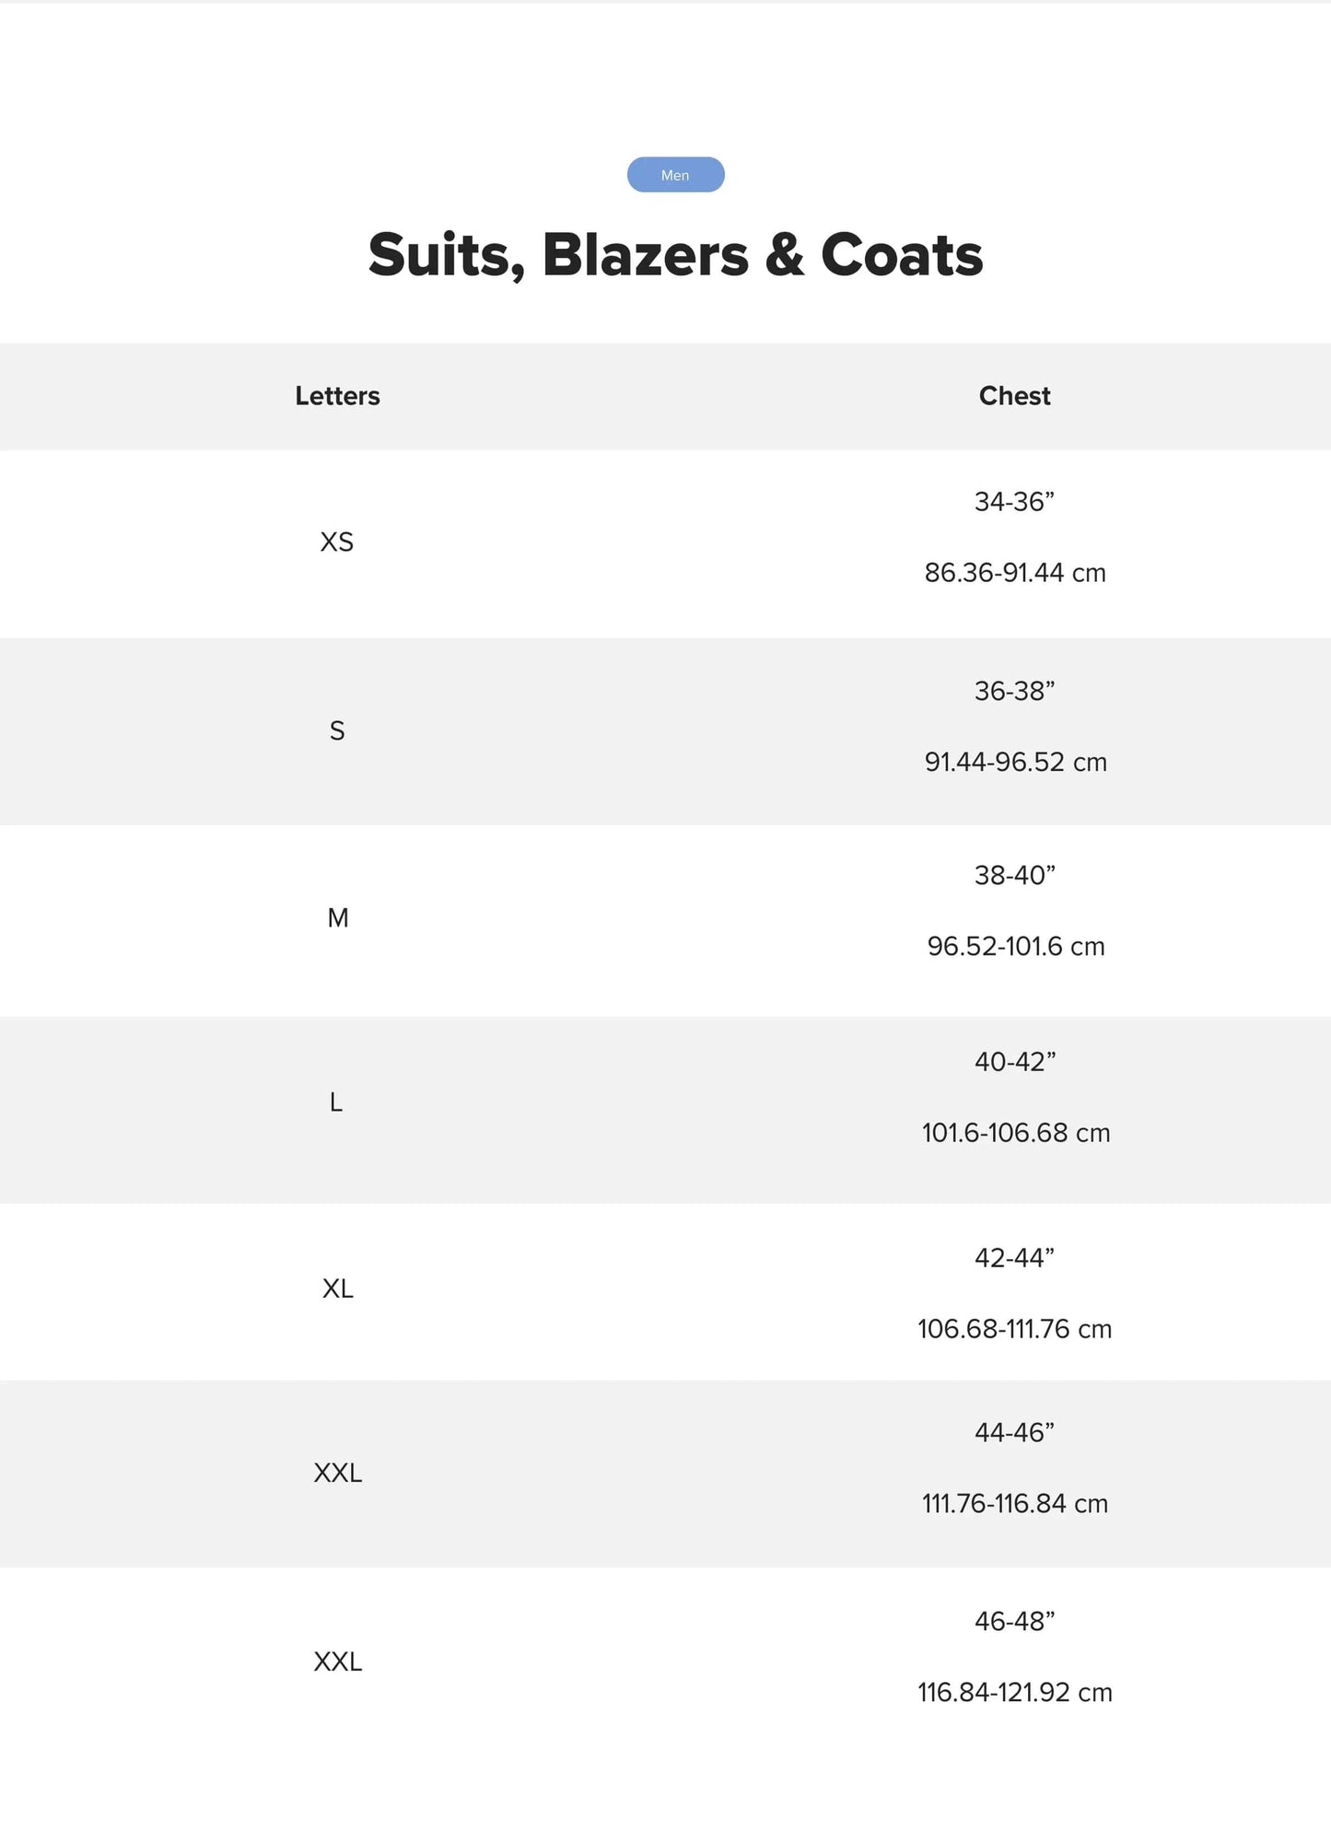
Task: Click the 116.84-121.92 cm value
Action: coord(1014,1693)
